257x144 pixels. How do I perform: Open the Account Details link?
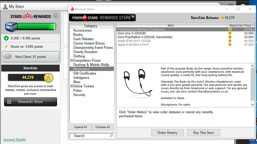point(14,139)
